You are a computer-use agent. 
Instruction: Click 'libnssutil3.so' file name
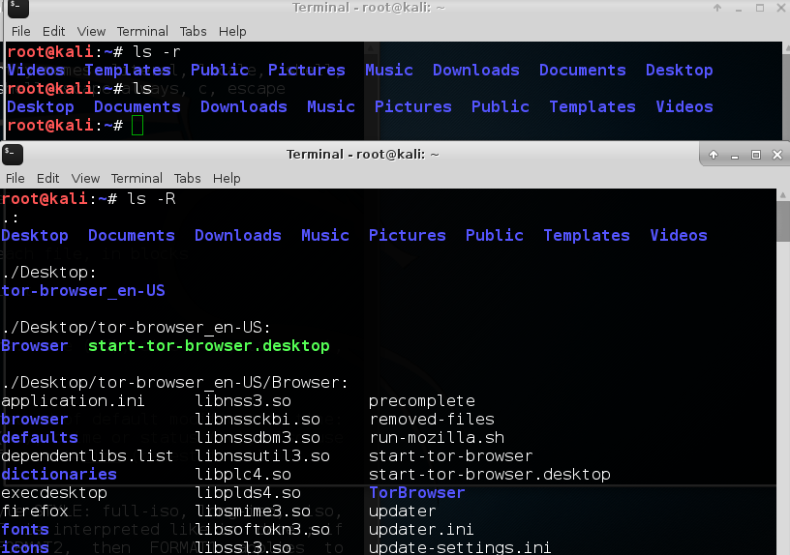click(x=262, y=455)
